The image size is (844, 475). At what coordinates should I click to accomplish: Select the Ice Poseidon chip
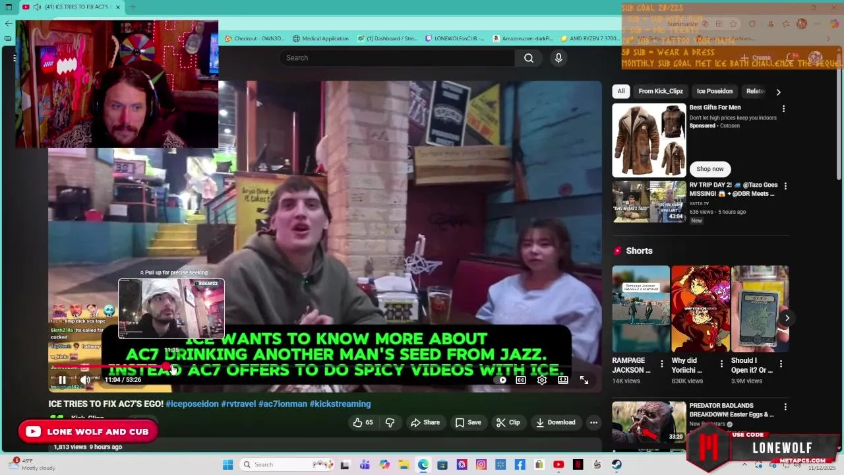715,91
